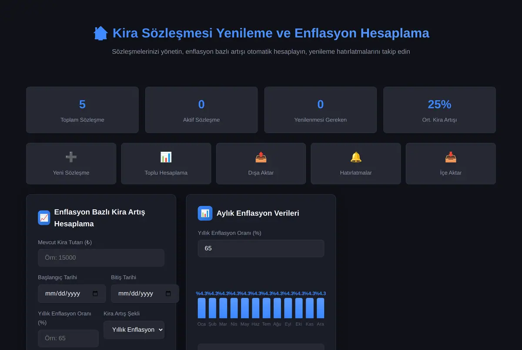Open the Bitiş Tarihi calendar picker icon
The width and height of the screenshot is (522, 350).
[168, 294]
